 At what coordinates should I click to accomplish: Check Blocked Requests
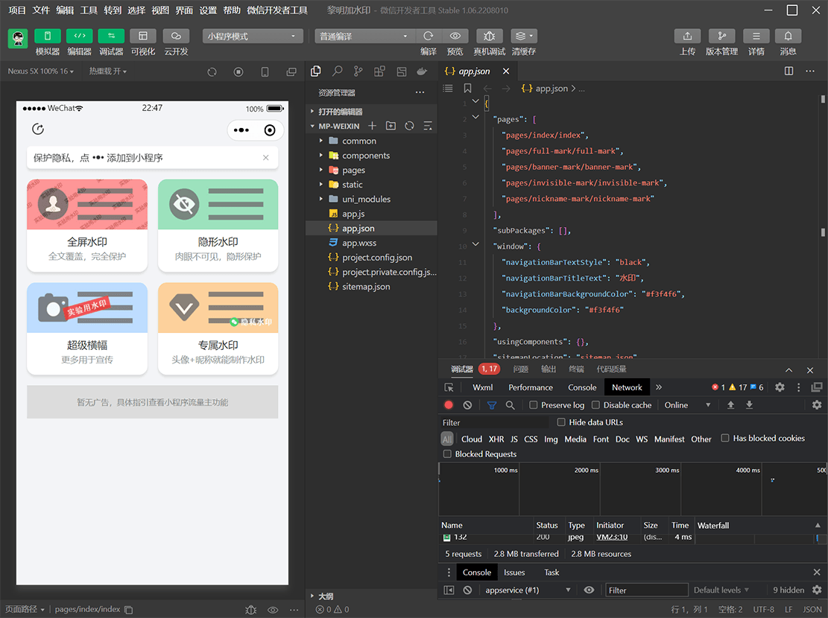(x=447, y=454)
